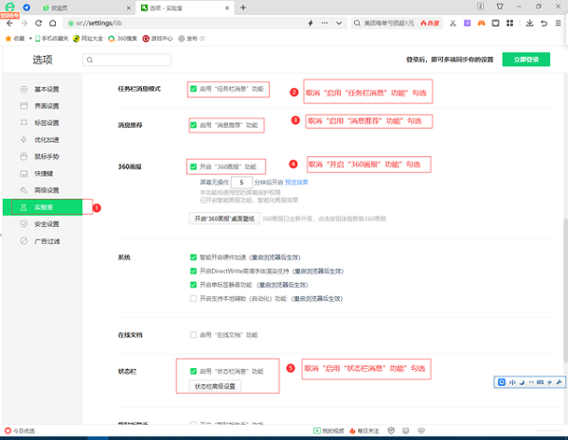Open 360搜索 bookmark

122,39
